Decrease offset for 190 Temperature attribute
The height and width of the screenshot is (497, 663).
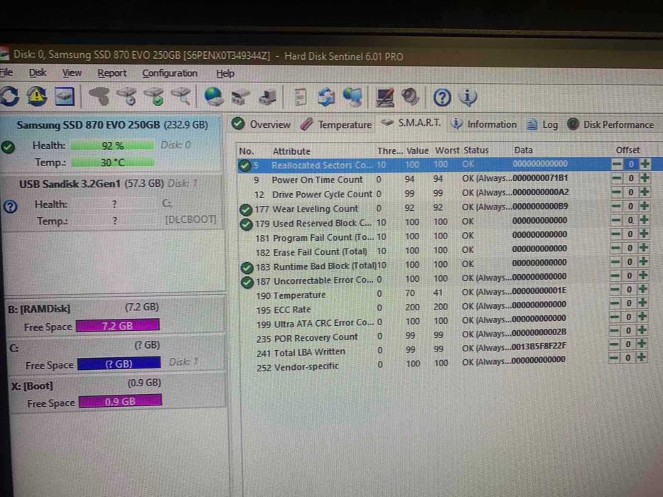click(x=615, y=289)
